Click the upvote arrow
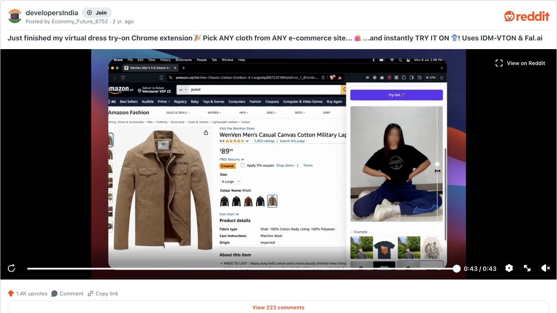The image size is (557, 313). [11, 293]
